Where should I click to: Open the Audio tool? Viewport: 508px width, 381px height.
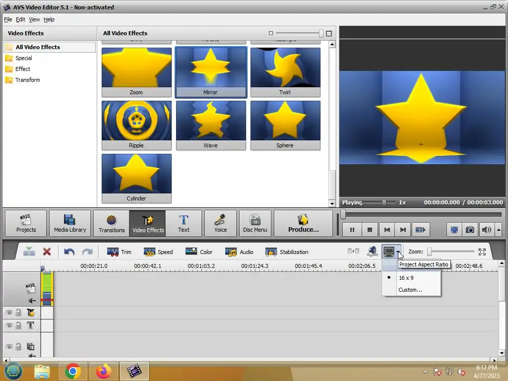239,252
